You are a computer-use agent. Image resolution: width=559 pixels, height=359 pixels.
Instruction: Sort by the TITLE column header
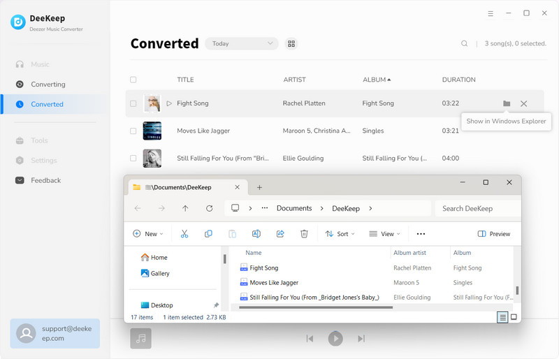[x=185, y=80]
